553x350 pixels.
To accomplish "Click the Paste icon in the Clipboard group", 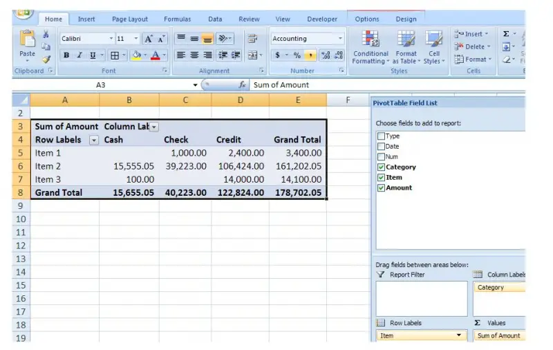I will [x=27, y=39].
